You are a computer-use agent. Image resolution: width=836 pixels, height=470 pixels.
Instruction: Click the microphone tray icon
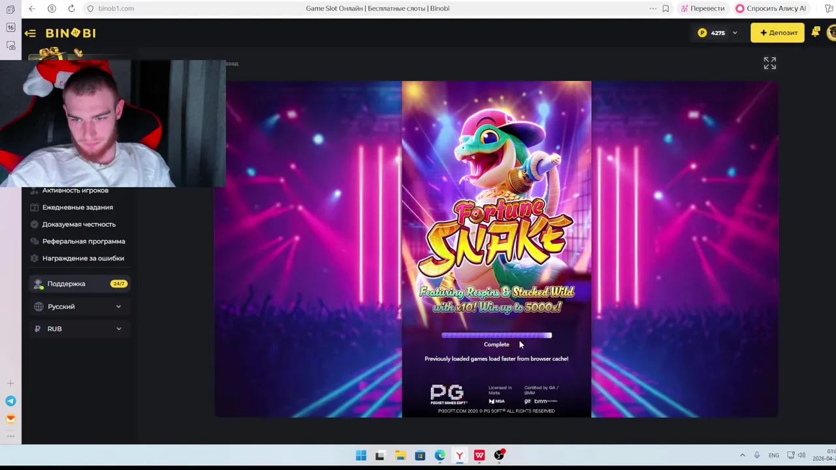757,455
